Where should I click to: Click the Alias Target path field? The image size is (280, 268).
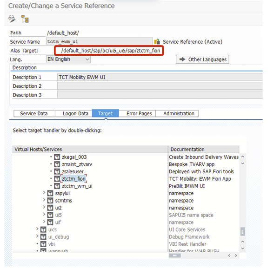click(x=109, y=50)
